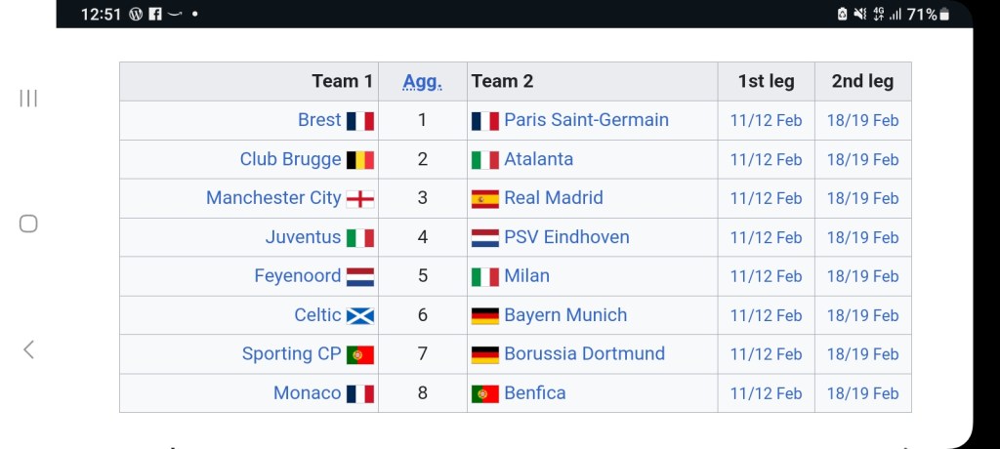Open the Atalanta team link
Image resolution: width=1000 pixels, height=449 pixels.
click(538, 159)
